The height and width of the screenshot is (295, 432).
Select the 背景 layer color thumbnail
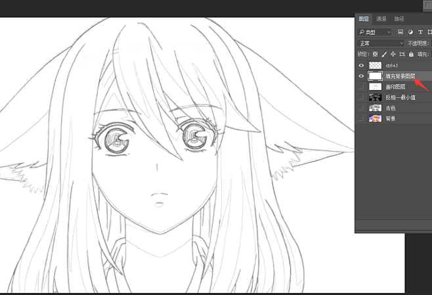376,118
